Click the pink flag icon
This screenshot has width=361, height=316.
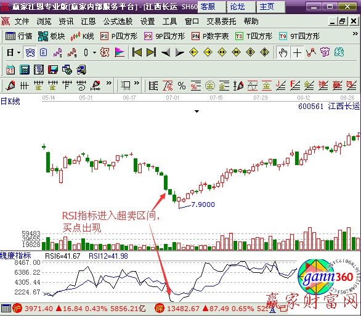pyautogui.click(x=120, y=52)
